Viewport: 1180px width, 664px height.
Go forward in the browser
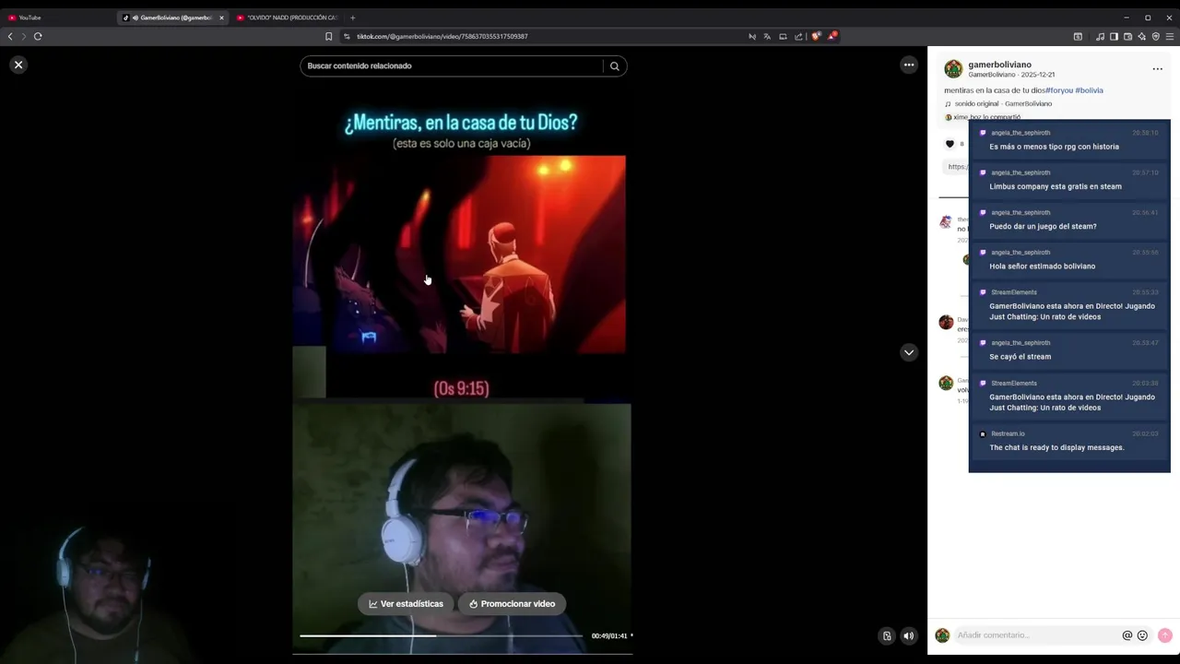coord(24,36)
